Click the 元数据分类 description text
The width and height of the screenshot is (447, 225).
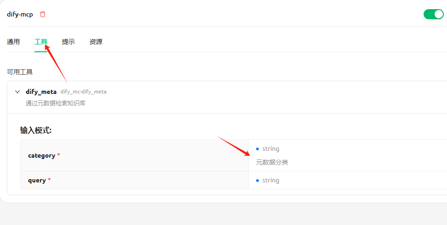[272, 162]
